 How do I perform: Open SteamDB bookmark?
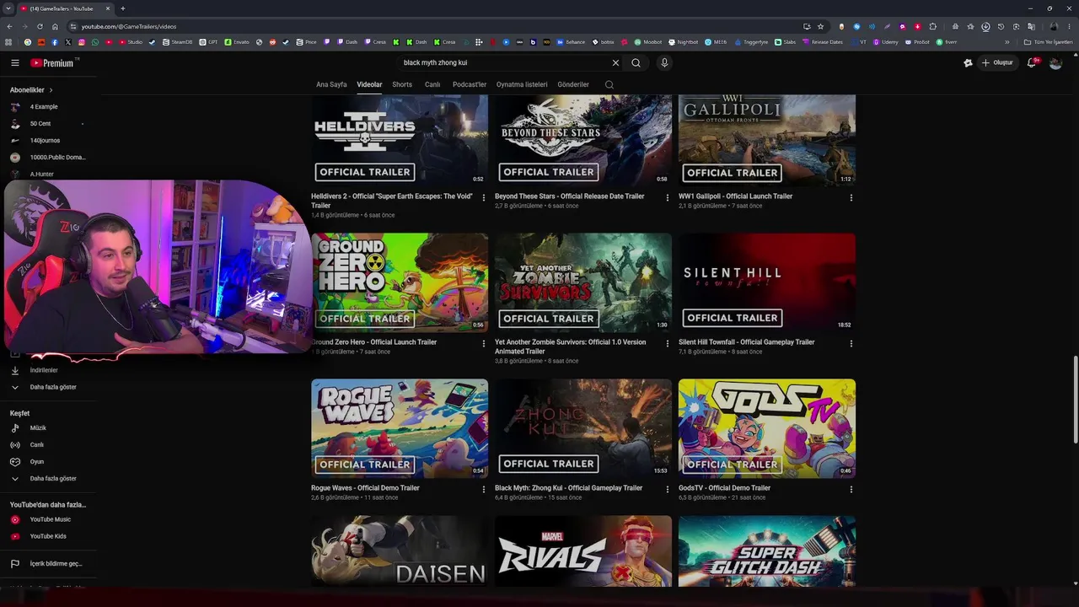click(177, 42)
